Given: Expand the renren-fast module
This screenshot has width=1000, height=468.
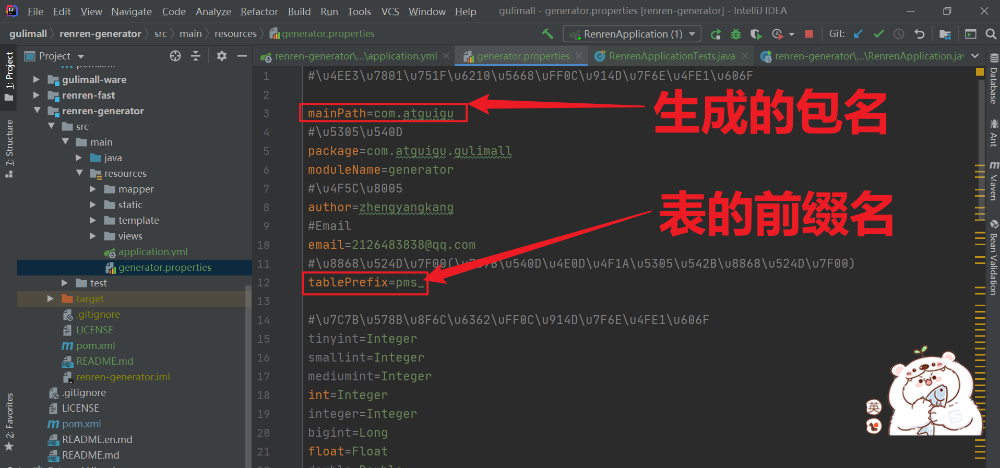Looking at the screenshot, I should (x=36, y=95).
